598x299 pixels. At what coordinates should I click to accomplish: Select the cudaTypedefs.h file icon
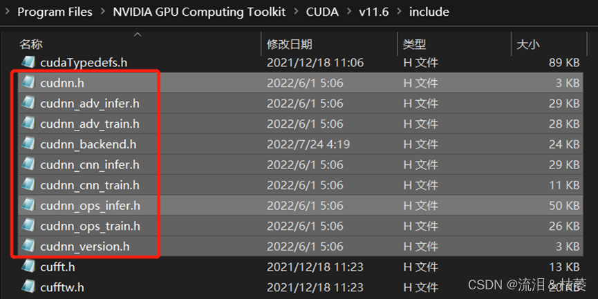28,61
